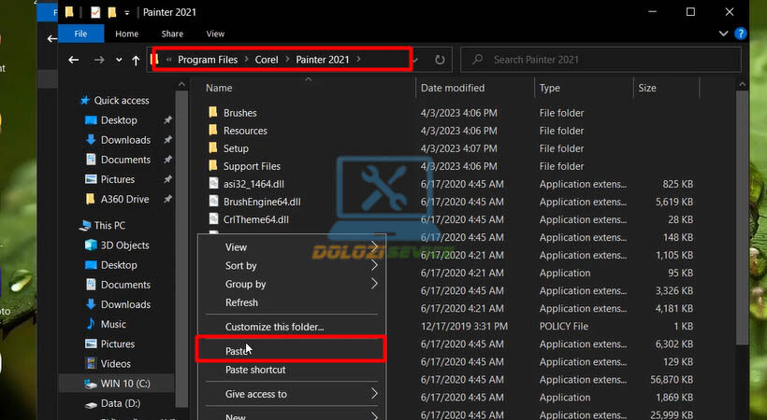The width and height of the screenshot is (767, 420).
Task: Select Data (D:) drive
Action: click(120, 404)
